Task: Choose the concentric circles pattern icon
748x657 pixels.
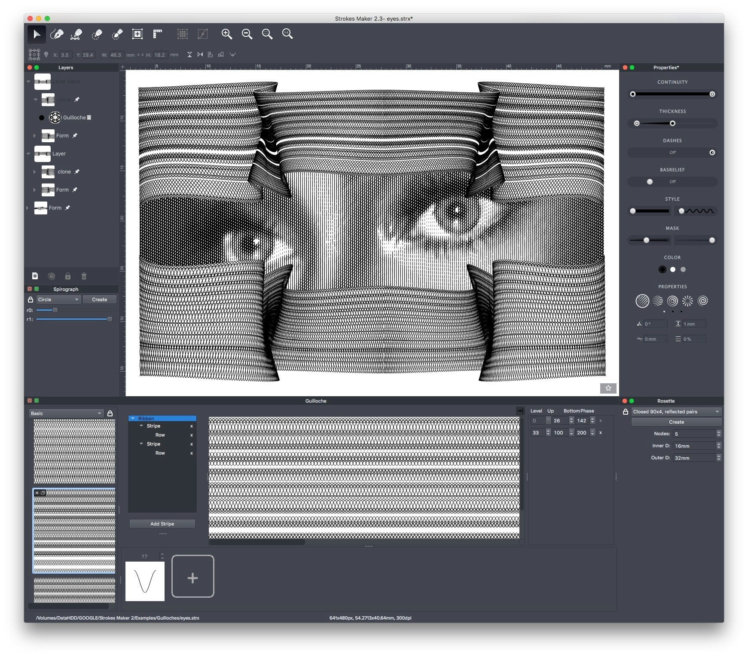Action: point(672,301)
